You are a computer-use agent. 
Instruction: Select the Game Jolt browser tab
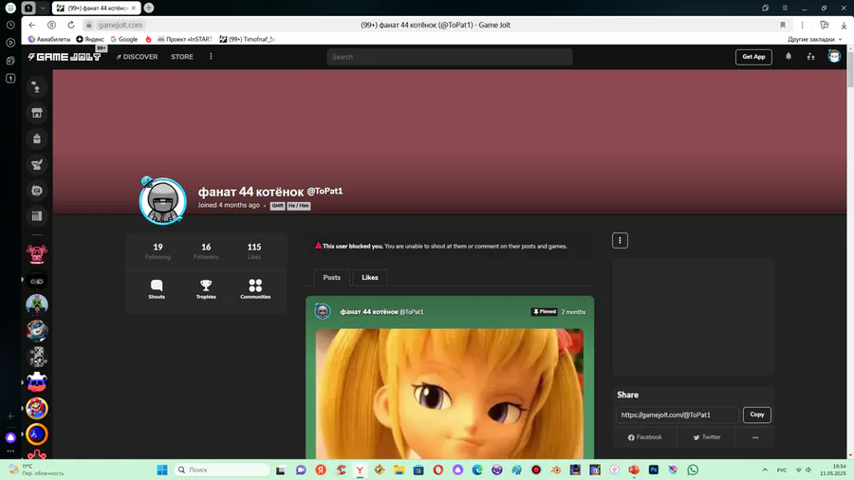click(97, 9)
